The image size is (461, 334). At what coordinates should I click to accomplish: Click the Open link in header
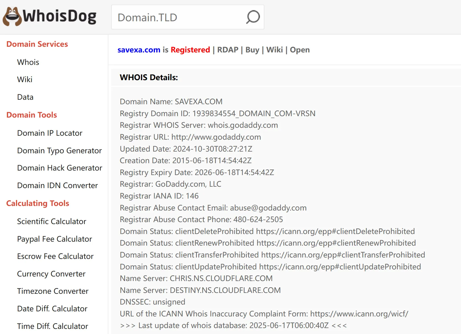point(300,50)
